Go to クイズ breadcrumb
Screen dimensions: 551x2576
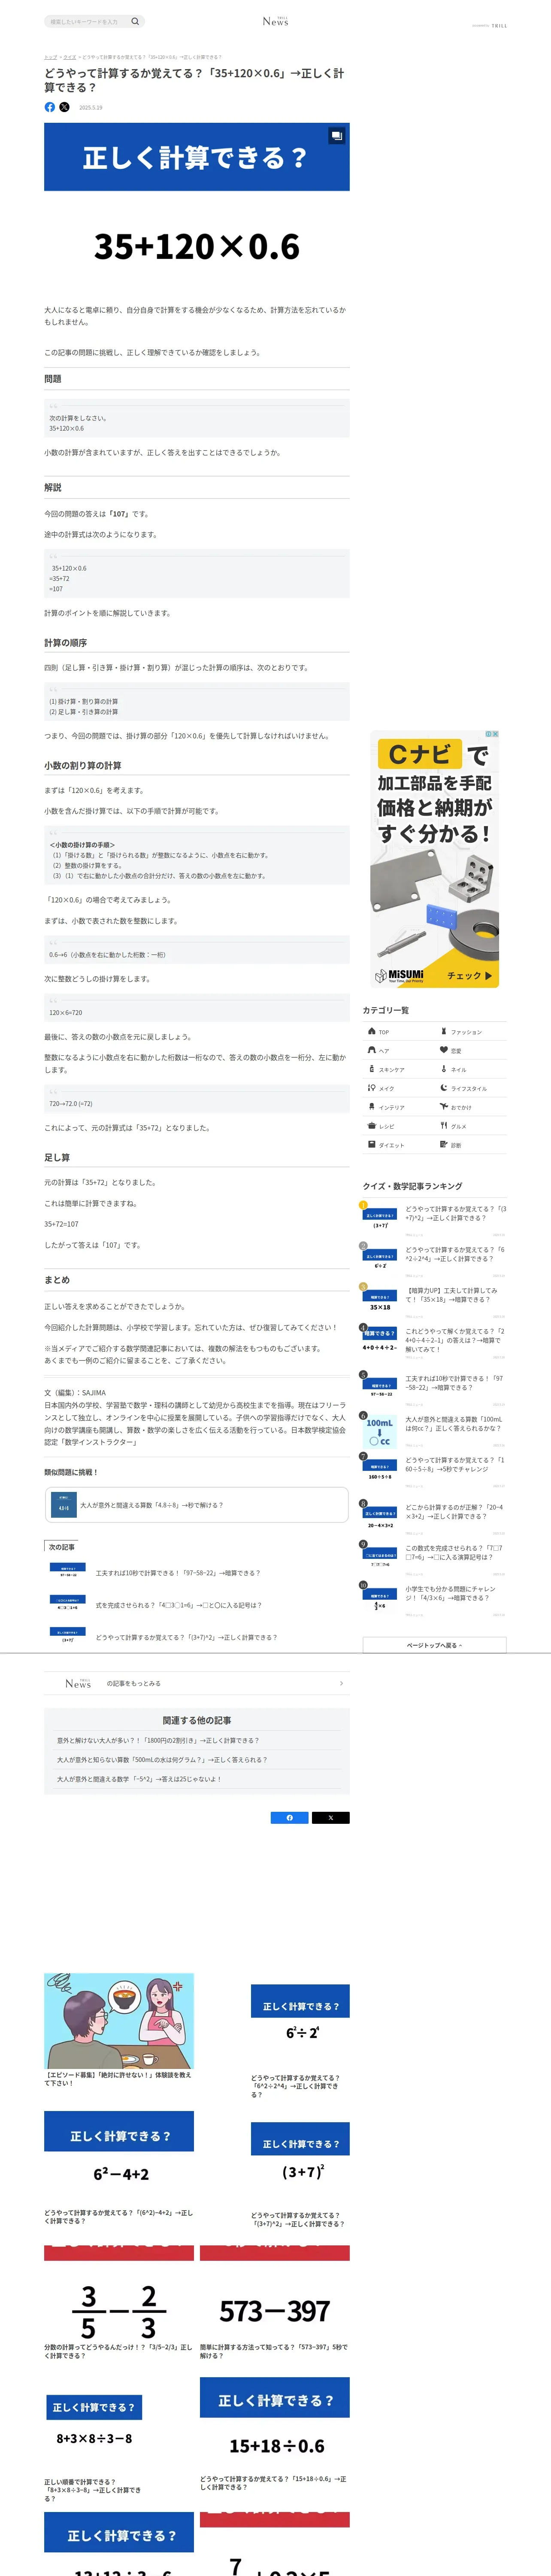(x=69, y=57)
